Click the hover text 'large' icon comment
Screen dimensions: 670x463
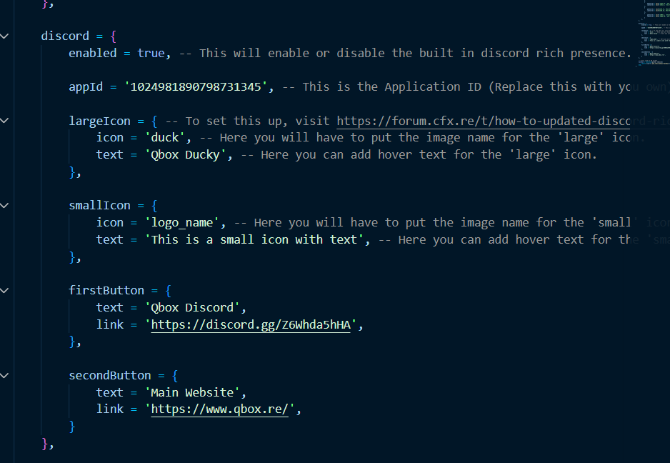[419, 155]
